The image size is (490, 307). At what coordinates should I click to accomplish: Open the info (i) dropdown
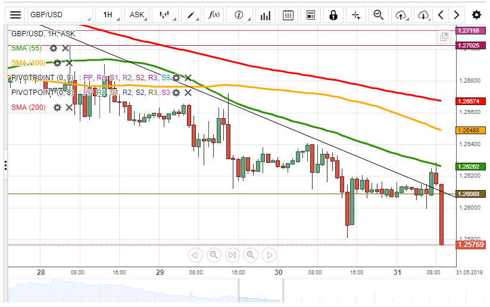click(239, 15)
